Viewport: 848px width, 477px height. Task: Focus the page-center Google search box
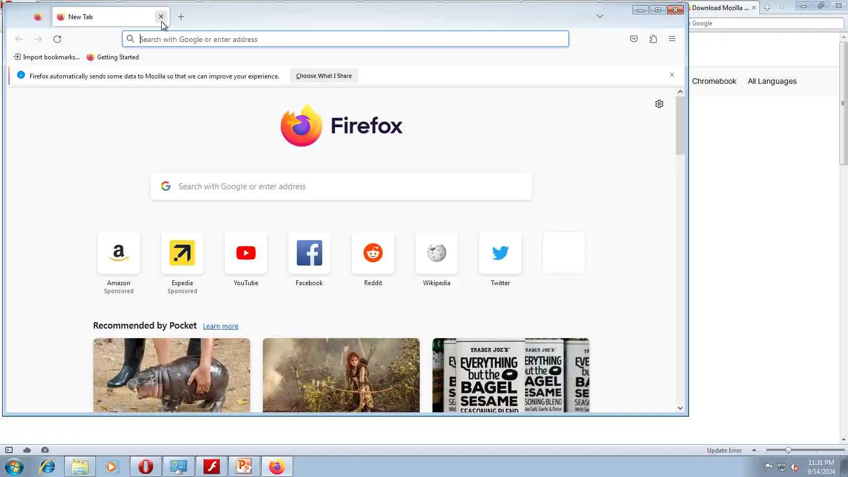click(x=341, y=187)
